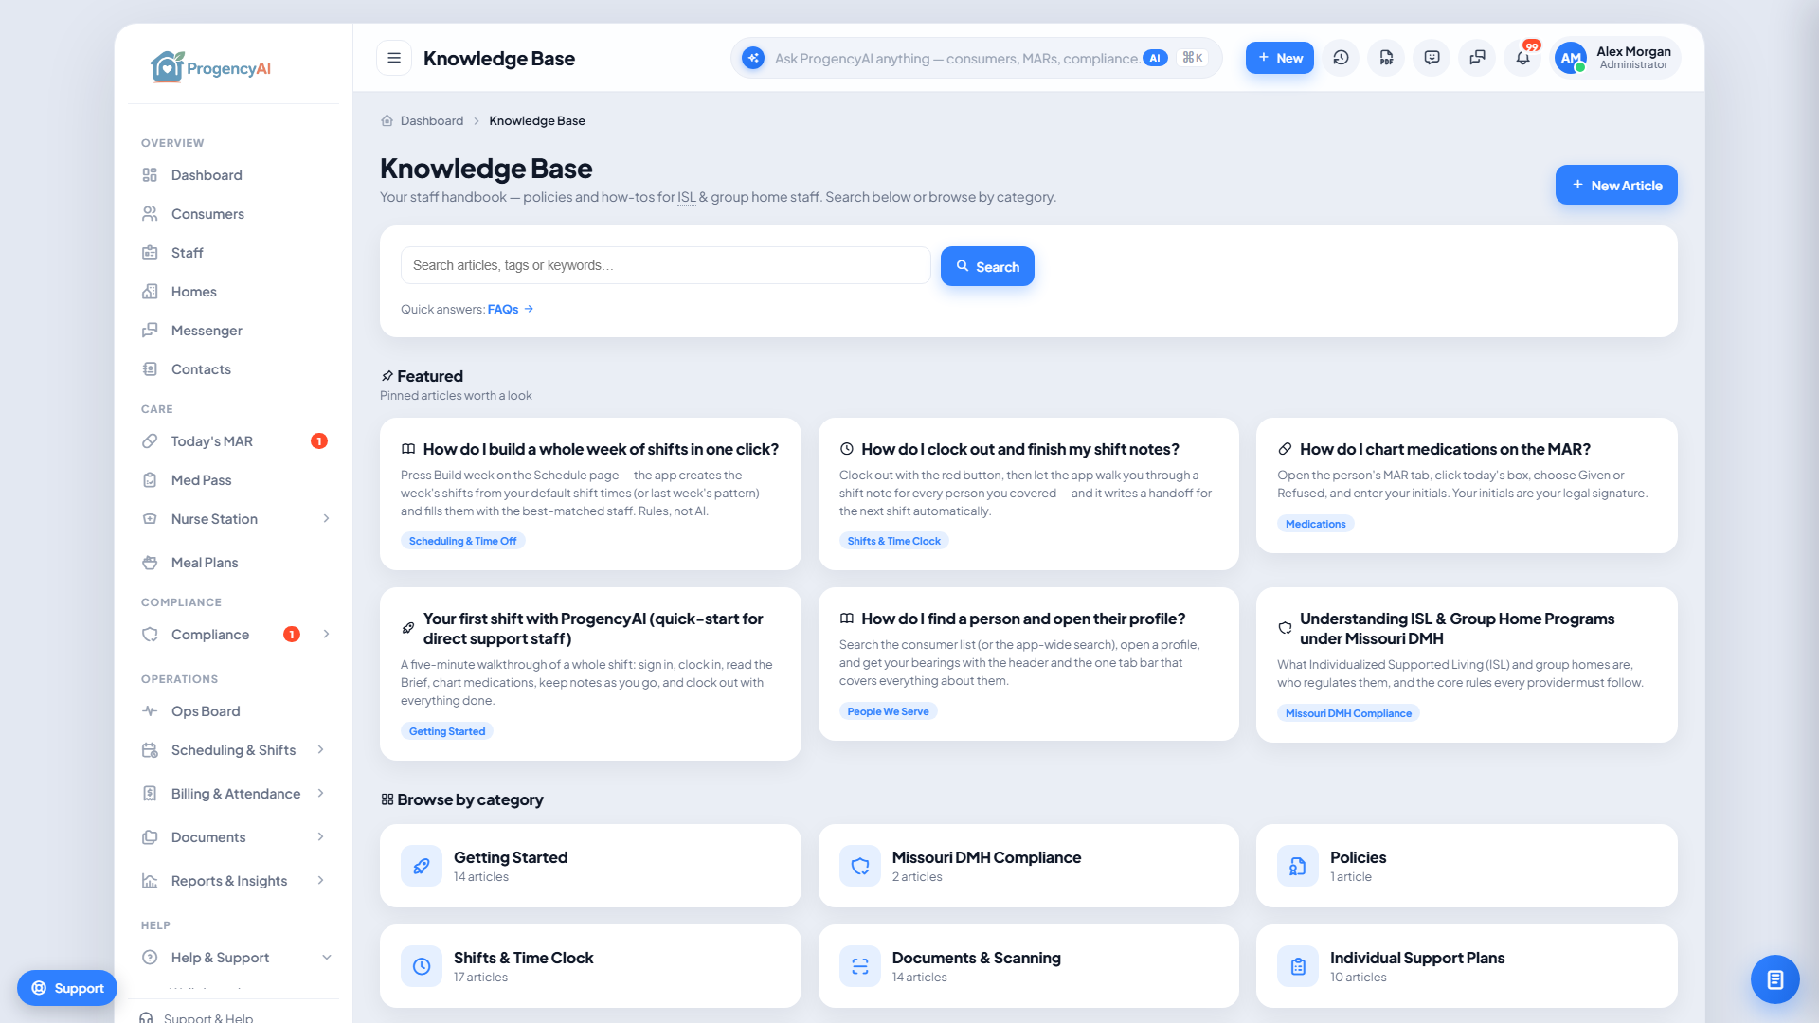Click the Contacts book icon in sidebar

[150, 369]
